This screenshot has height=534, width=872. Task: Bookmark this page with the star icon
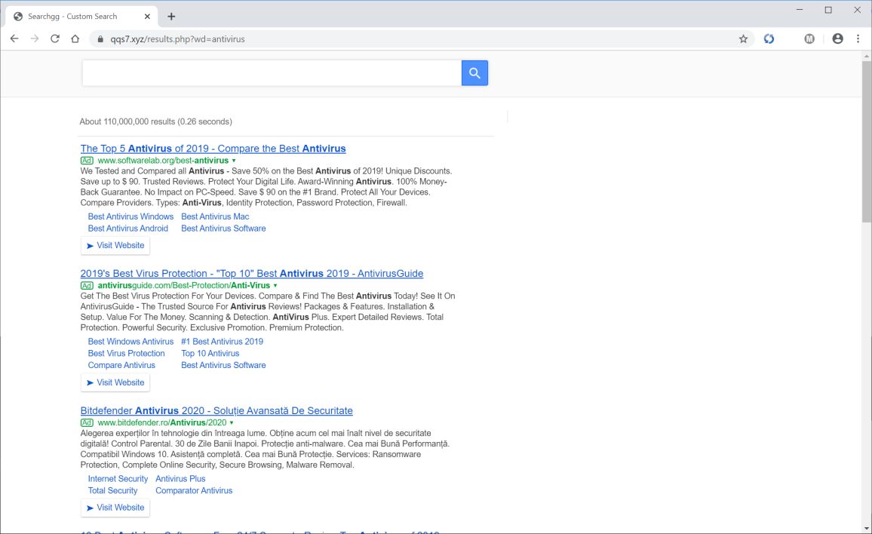pyautogui.click(x=743, y=39)
